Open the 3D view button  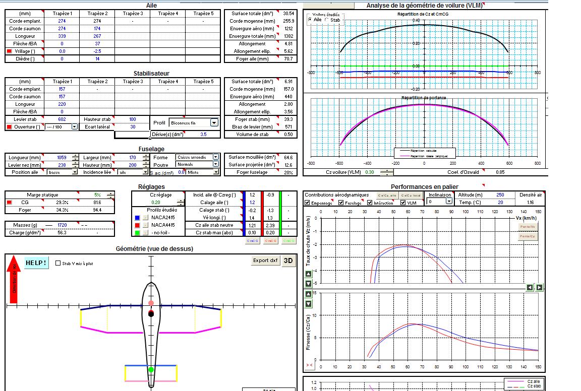(x=288, y=260)
